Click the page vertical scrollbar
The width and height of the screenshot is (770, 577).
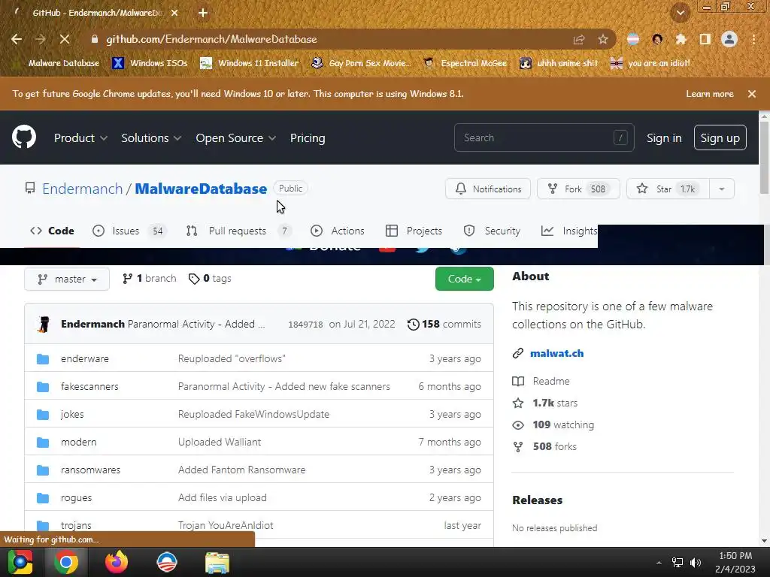tap(764, 157)
